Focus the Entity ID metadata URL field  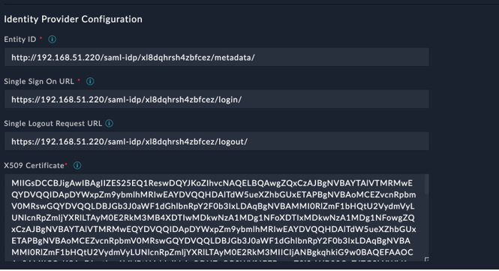click(x=217, y=57)
